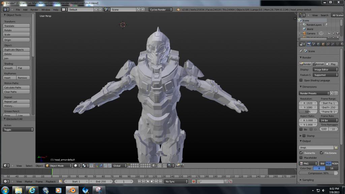Select the translate manipulator arrow icon
The image size is (345, 194).
coord(101,166)
